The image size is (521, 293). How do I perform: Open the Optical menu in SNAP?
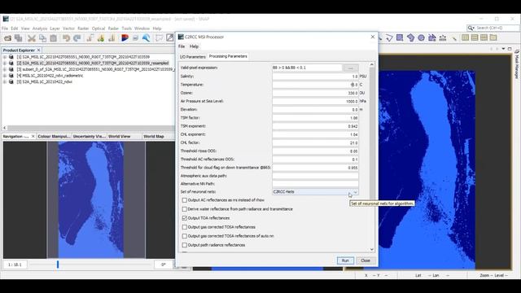click(x=99, y=28)
